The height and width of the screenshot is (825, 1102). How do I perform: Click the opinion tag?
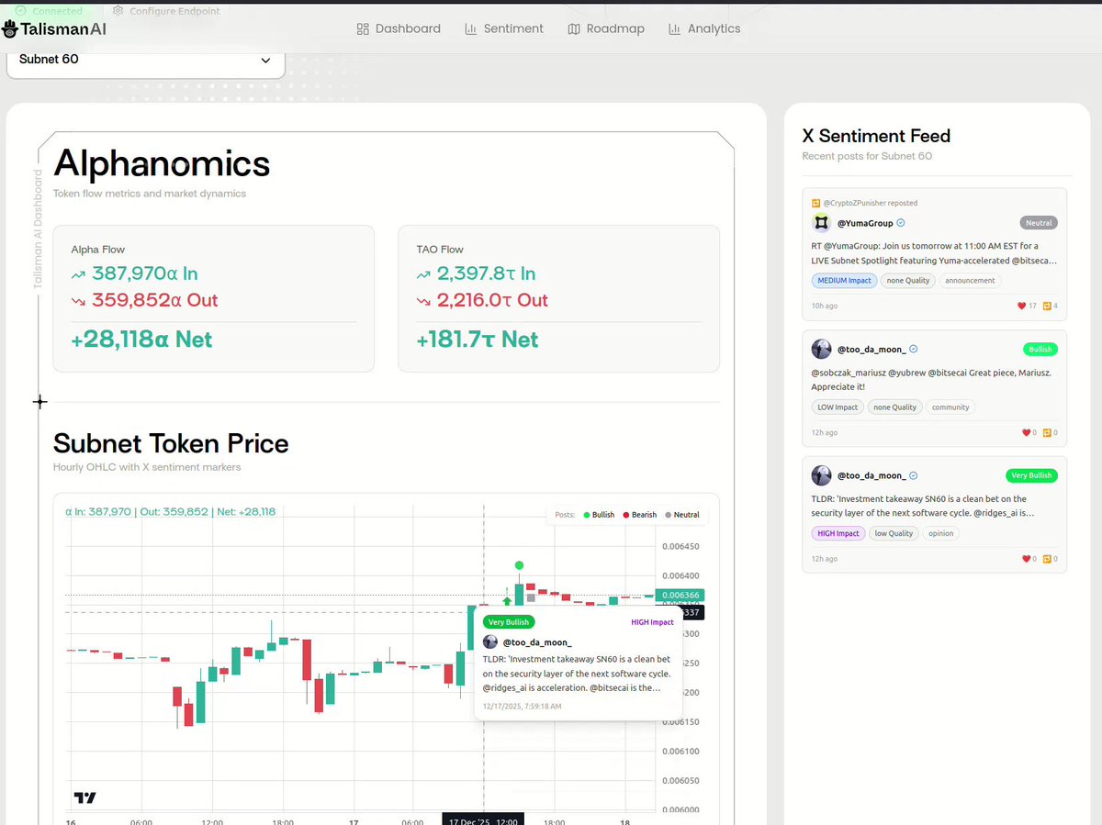coord(941,533)
